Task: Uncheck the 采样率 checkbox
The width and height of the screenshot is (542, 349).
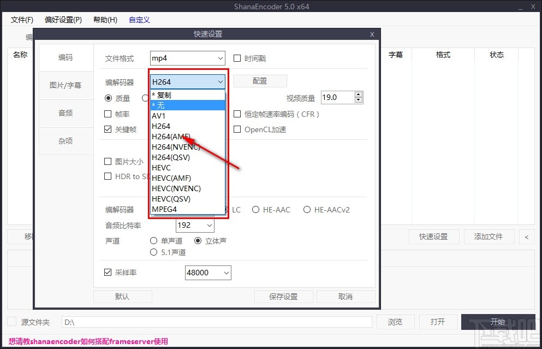Action: point(108,272)
